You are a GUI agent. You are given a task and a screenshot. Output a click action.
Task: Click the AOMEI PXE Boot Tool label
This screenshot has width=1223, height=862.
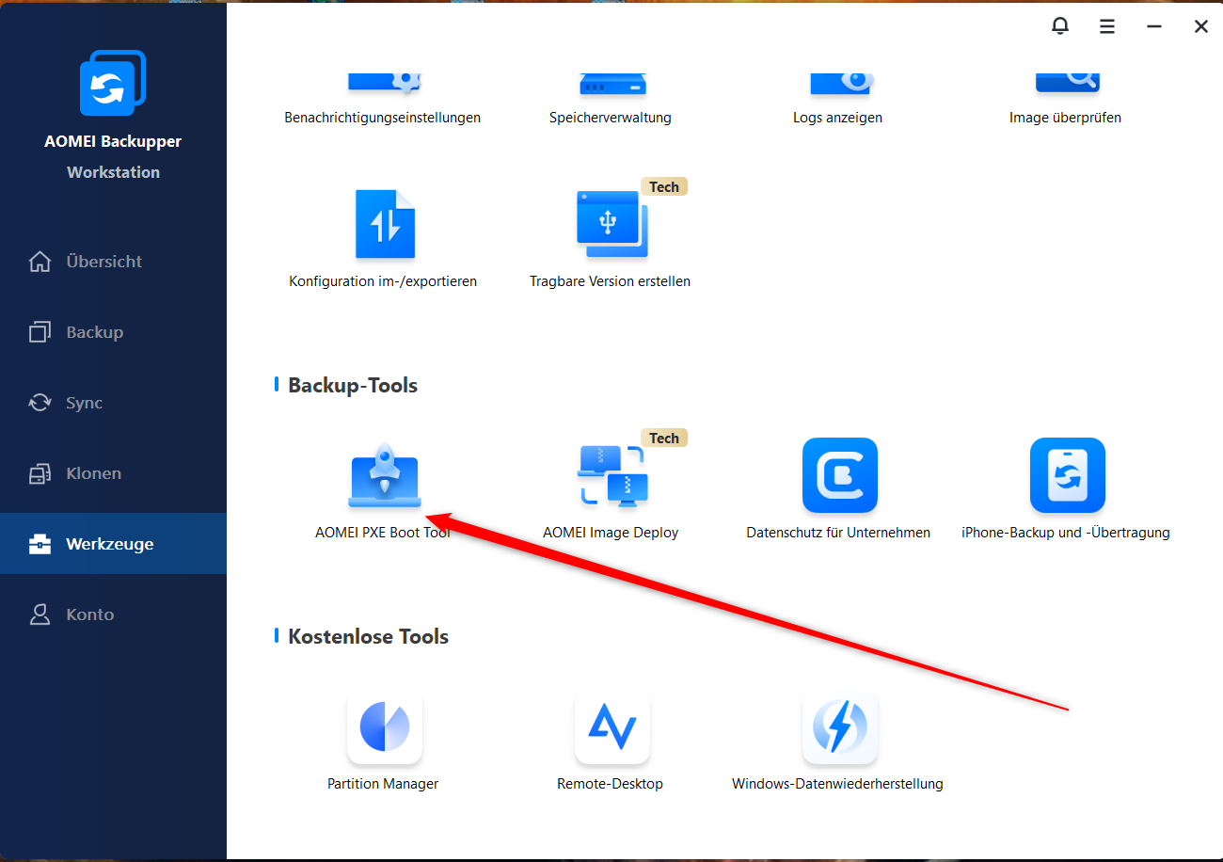[383, 533]
